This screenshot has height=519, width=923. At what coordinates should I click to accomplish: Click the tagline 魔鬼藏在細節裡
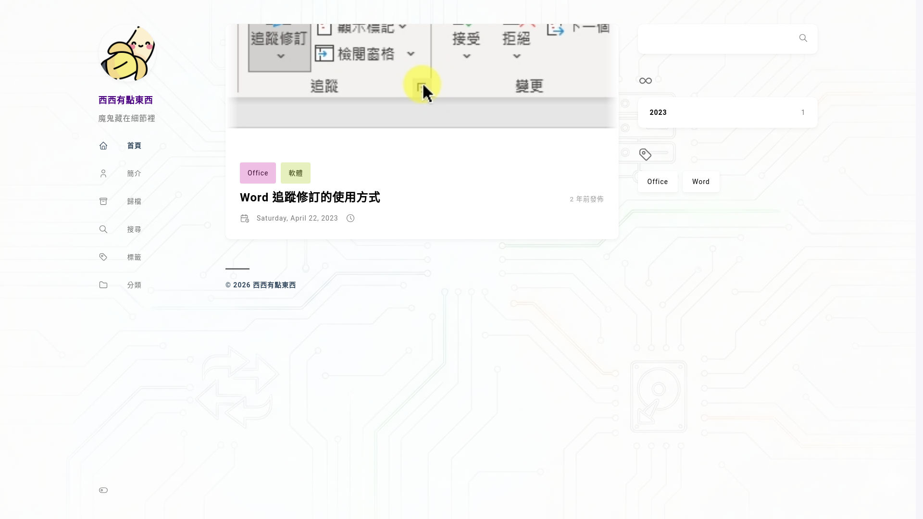pos(127,118)
